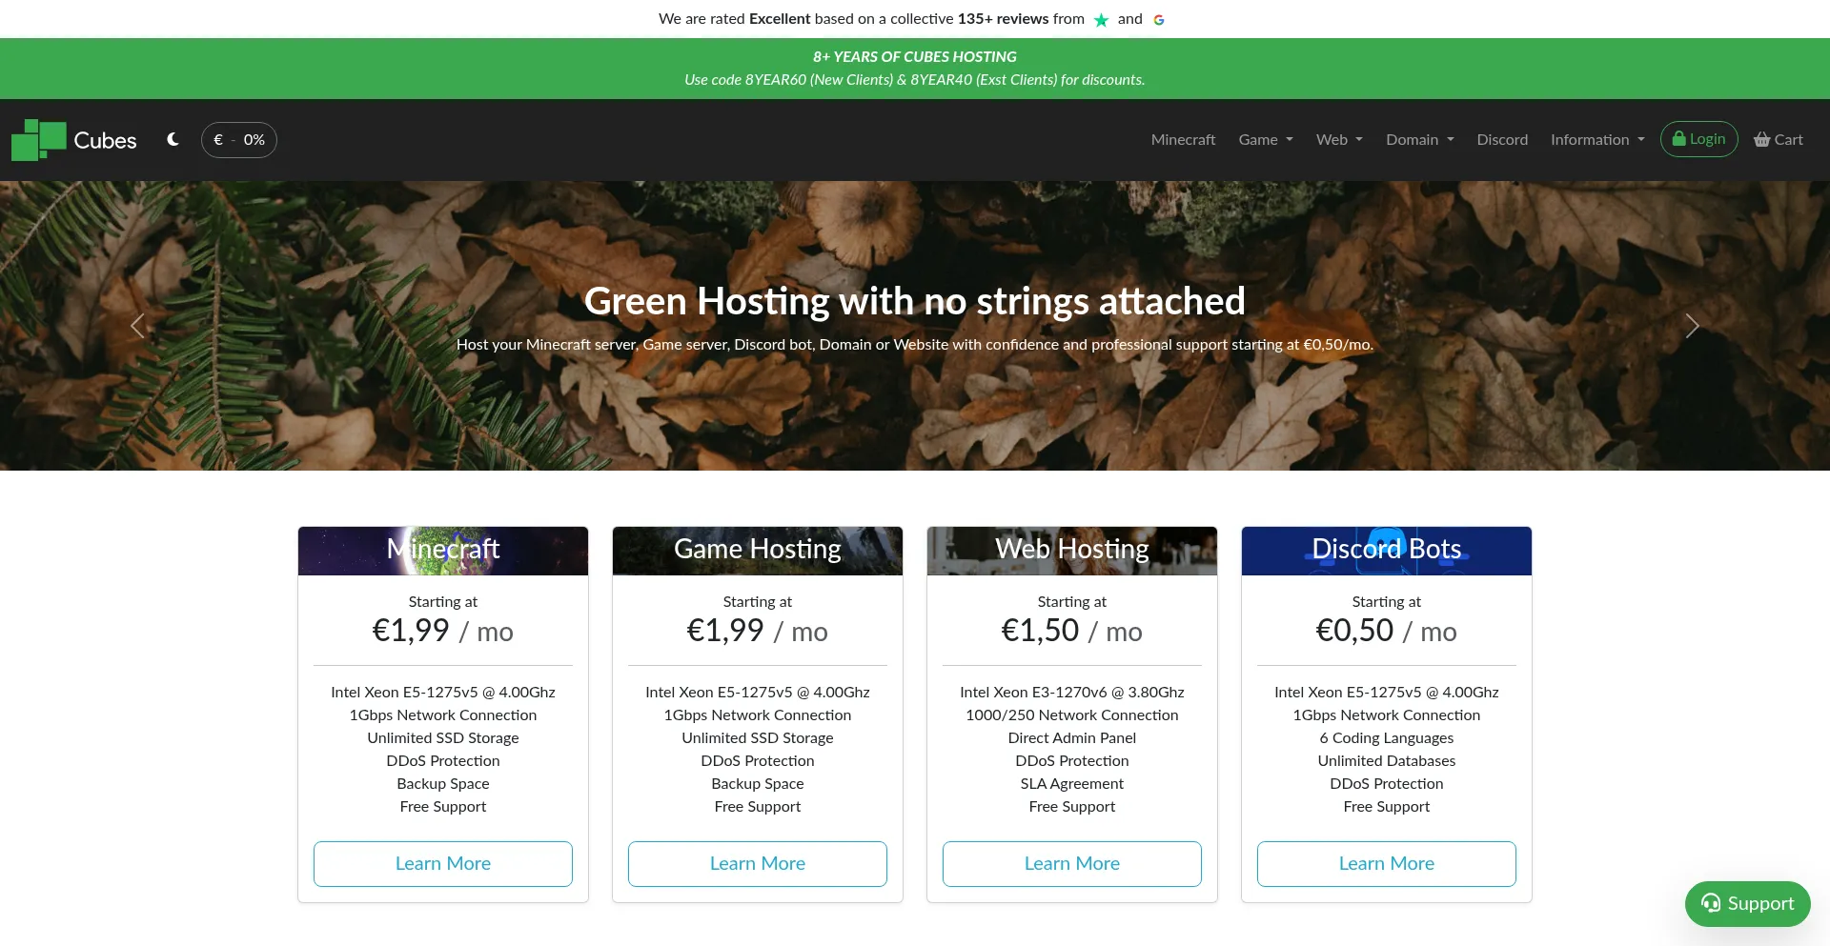
Task: Open the euro currency selector
Action: pos(238,140)
